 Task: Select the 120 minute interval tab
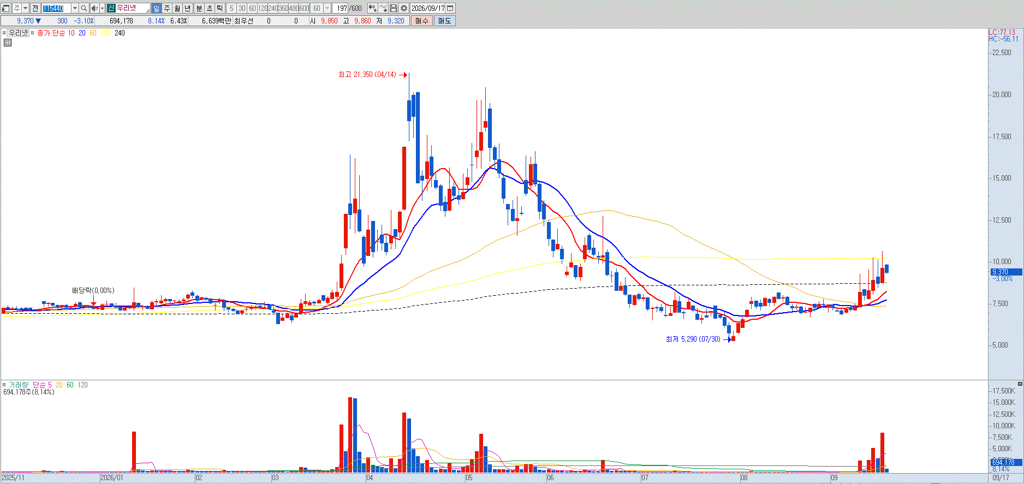pos(263,8)
